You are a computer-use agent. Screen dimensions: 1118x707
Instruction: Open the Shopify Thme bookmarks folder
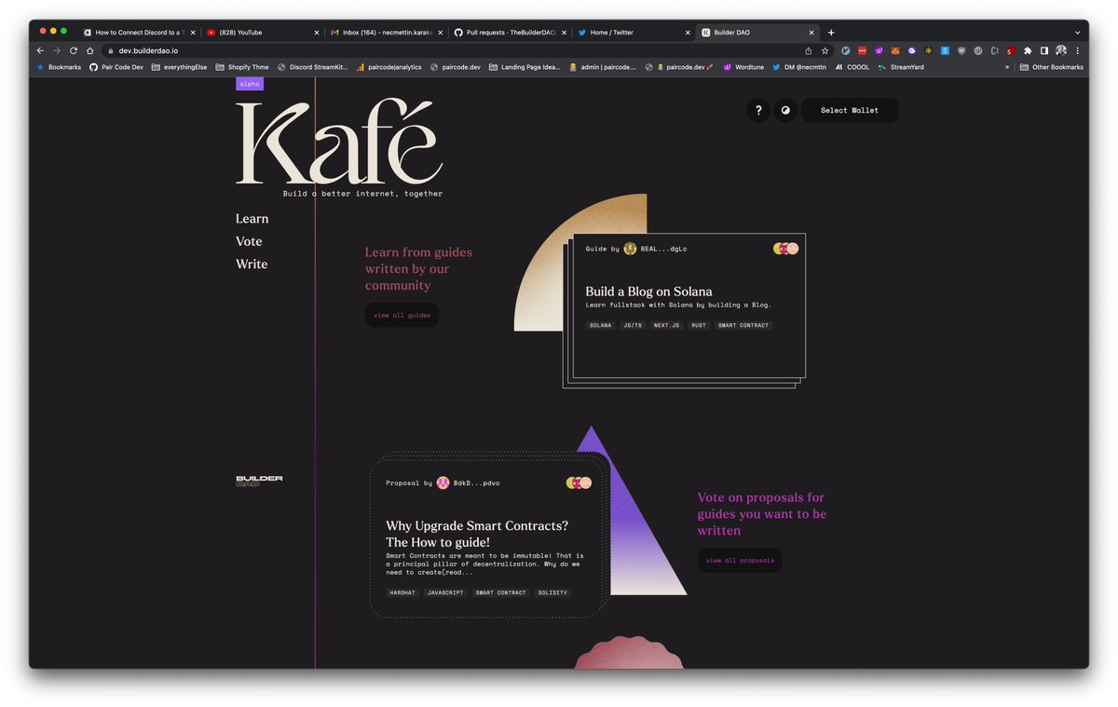242,67
